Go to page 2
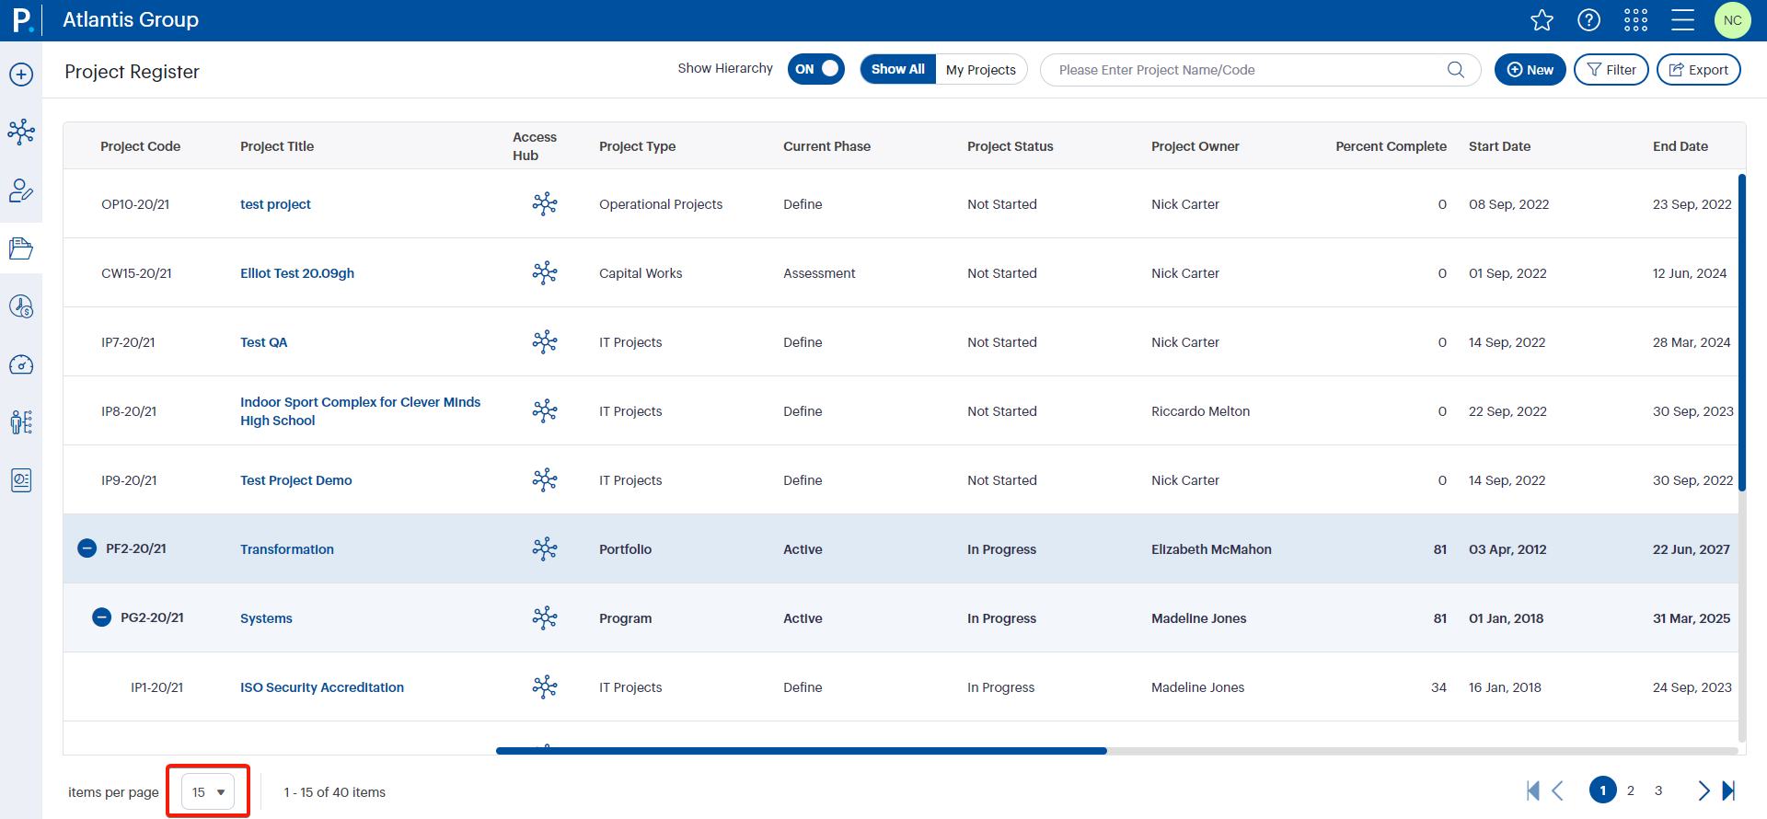1767x819 pixels. pyautogui.click(x=1631, y=790)
